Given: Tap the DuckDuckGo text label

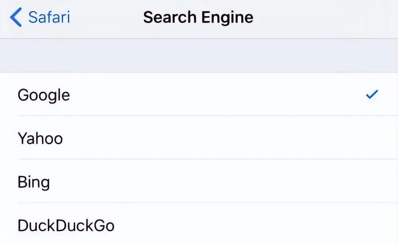Looking at the screenshot, I should (66, 225).
